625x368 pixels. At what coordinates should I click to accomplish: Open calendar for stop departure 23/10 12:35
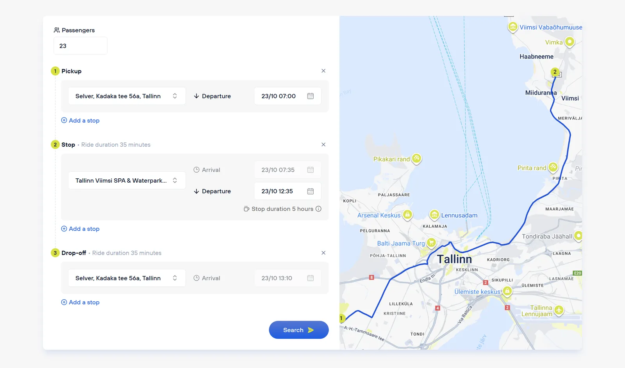coord(311,191)
